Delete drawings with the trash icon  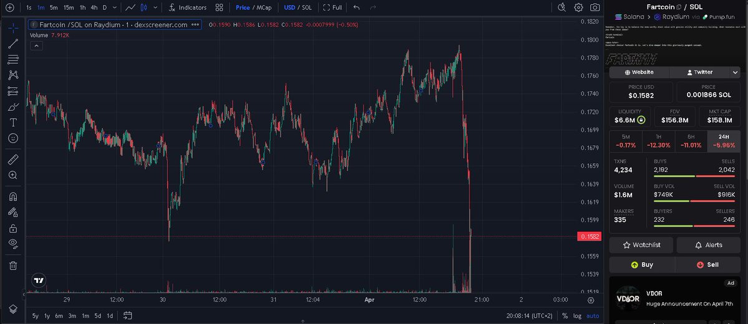click(x=13, y=265)
